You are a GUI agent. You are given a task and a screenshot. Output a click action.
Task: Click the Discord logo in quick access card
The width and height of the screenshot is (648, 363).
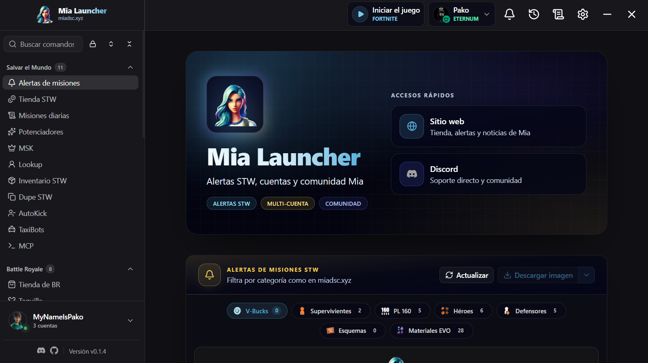coord(412,174)
